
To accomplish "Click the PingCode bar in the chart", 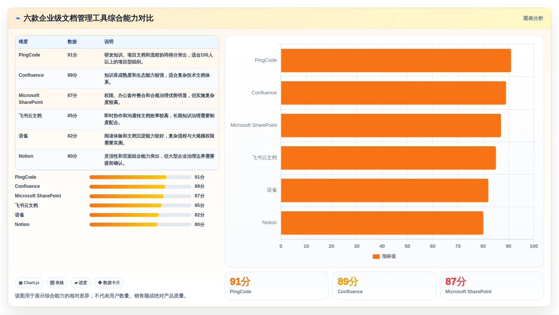I will click(396, 60).
